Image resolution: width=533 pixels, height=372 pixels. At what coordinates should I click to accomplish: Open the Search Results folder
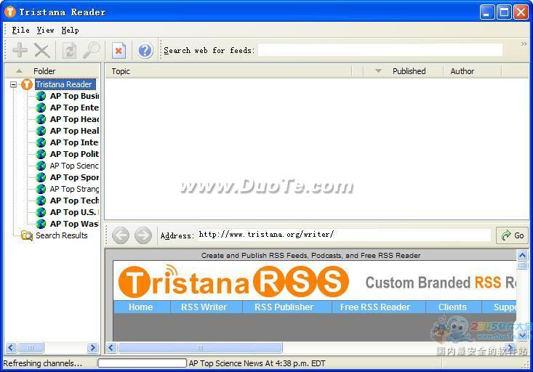(x=62, y=235)
